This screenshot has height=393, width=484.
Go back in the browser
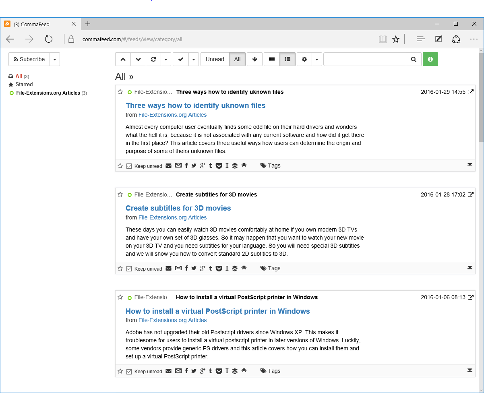coord(10,39)
